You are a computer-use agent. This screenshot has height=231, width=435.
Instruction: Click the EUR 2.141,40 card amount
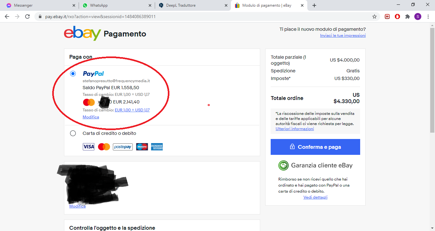126,102
